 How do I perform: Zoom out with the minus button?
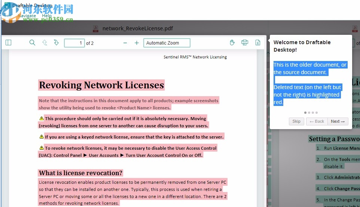coord(125,43)
